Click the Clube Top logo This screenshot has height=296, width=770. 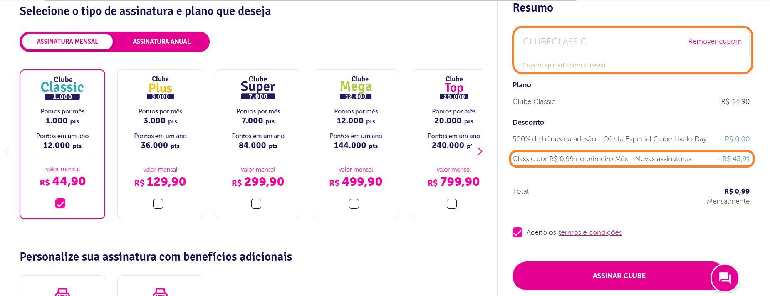pos(454,88)
